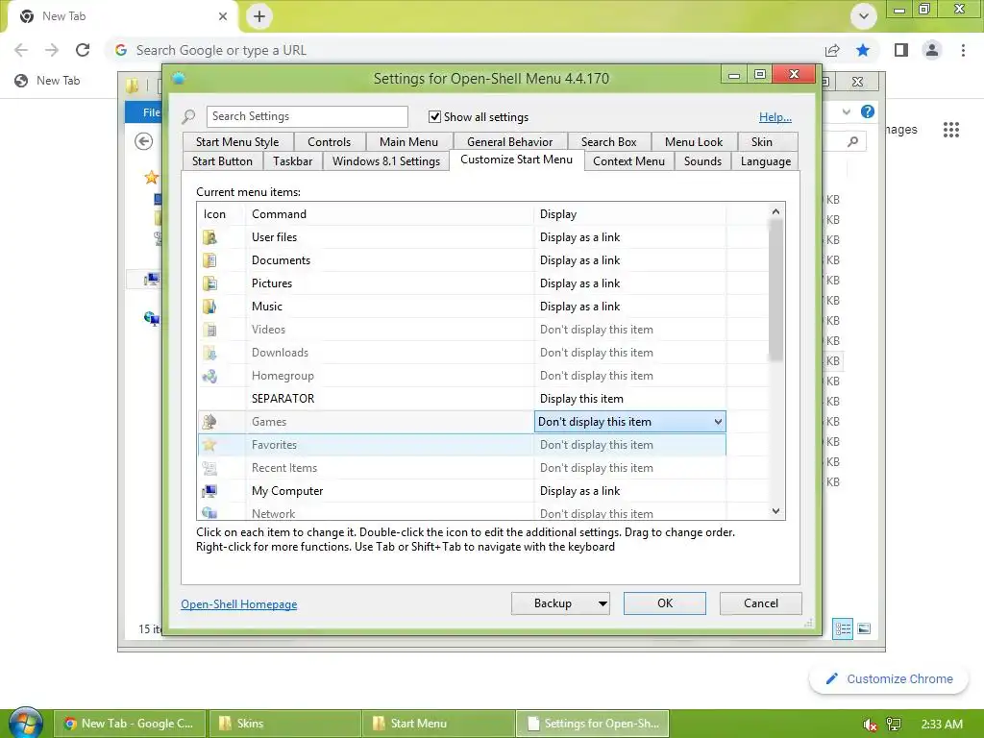Click the magnifier icon beside Search Settings
This screenshot has height=738, width=984.
click(188, 116)
